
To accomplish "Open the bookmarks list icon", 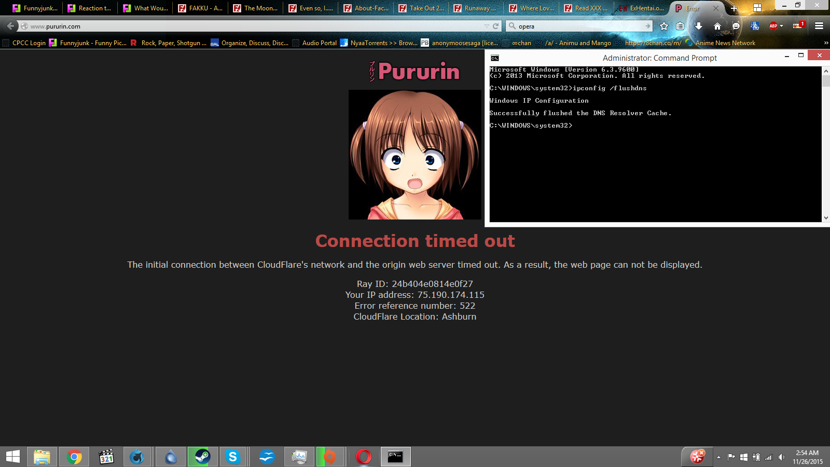I will 680,26.
